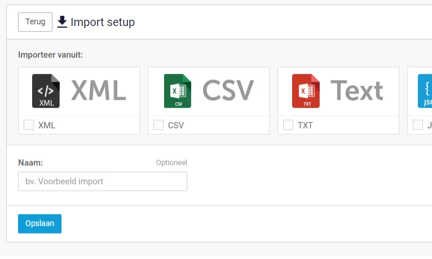Click the CSV label beside its checkbox

[x=176, y=125]
